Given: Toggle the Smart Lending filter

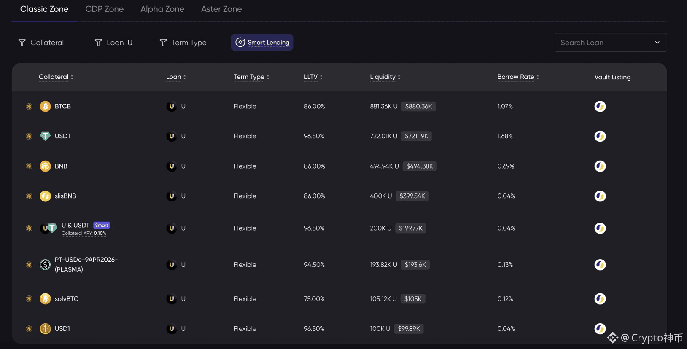Looking at the screenshot, I should (262, 43).
